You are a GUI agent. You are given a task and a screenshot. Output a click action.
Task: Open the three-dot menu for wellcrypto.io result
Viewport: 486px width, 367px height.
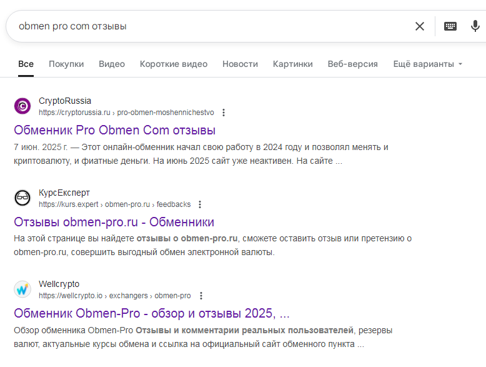tap(201, 296)
